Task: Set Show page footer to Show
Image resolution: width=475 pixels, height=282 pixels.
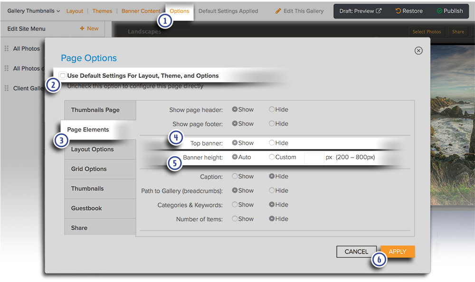Action: 235,123
